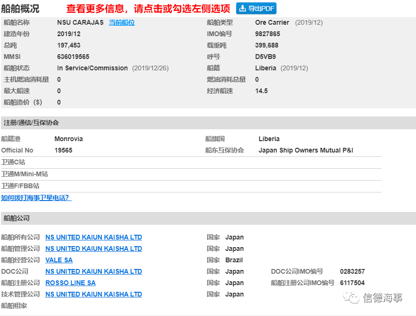Click the 船舶类型 label

[x=220, y=22]
